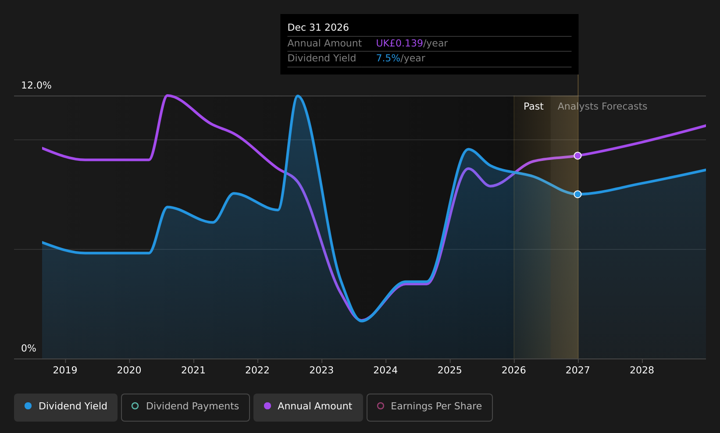Click the 0% y-axis label
This screenshot has height=433, width=720.
pos(29,348)
